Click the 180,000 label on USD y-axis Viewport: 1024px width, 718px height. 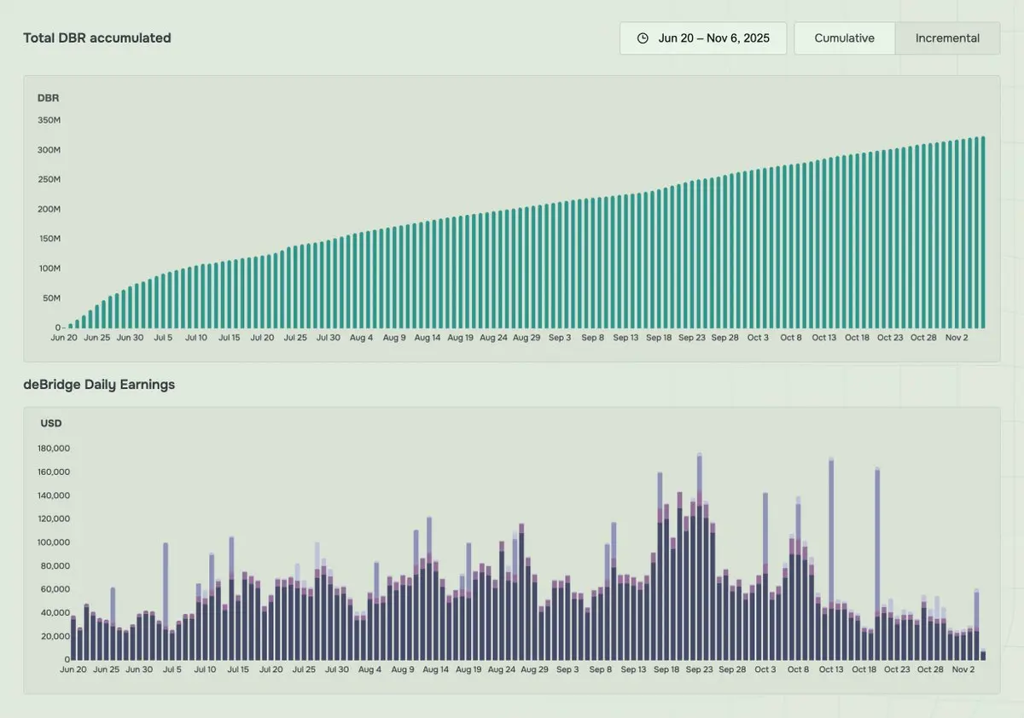coord(54,449)
